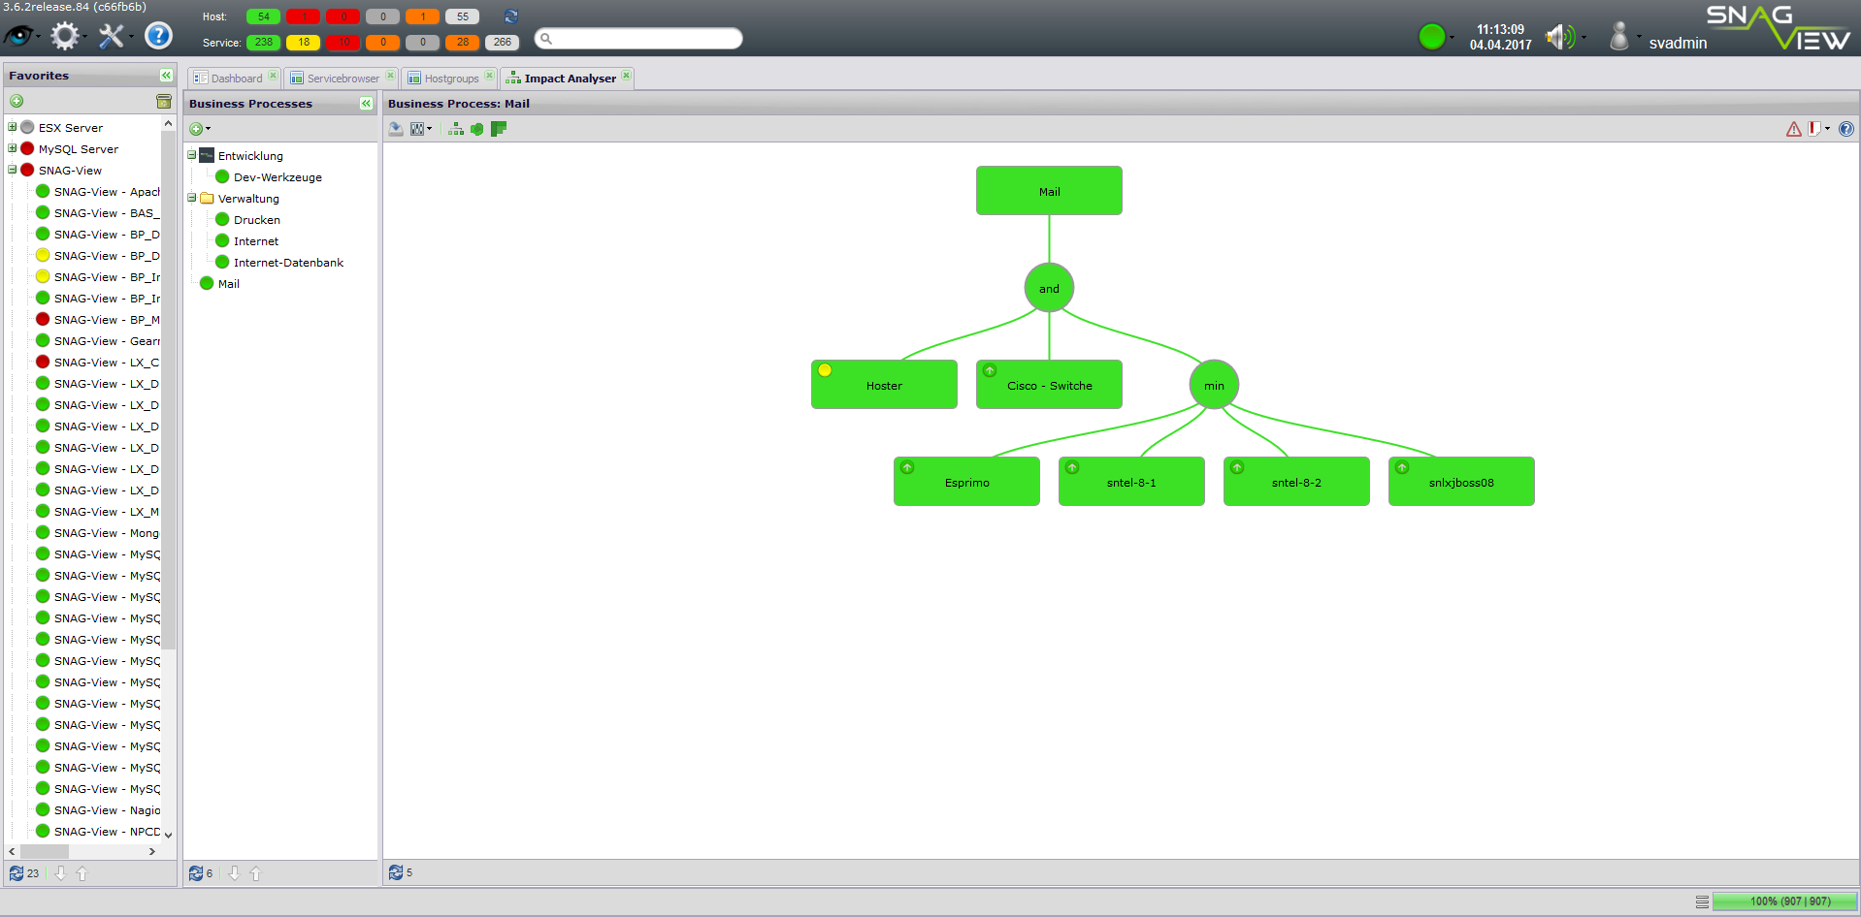Refresh the host and service counters
Viewport: 1861px width, 917px height.
pyautogui.click(x=511, y=16)
